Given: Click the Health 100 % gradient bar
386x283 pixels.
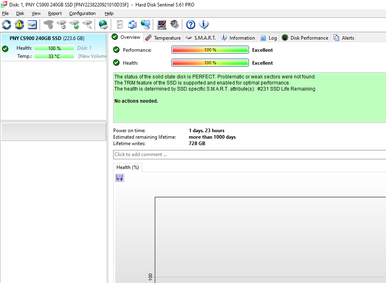Looking at the screenshot, I should click(x=210, y=63).
